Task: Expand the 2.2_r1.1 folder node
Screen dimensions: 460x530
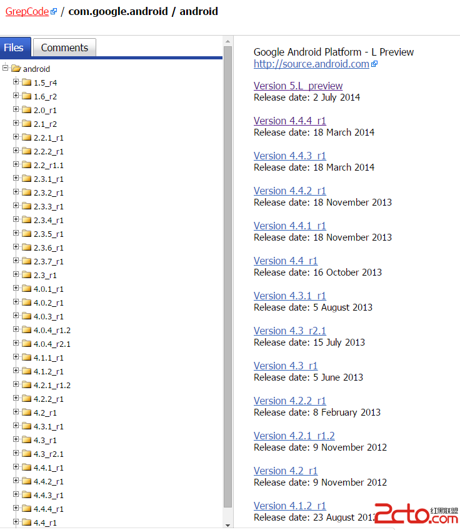Action: pos(16,164)
